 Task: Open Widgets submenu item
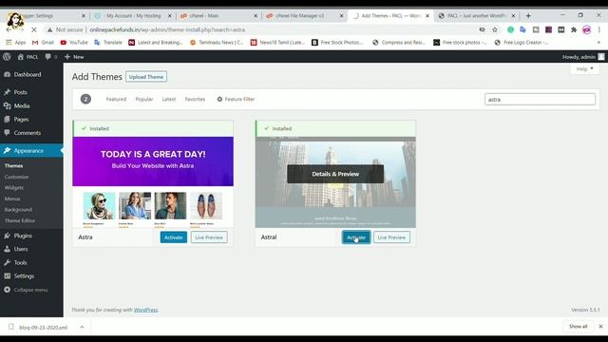(14, 188)
